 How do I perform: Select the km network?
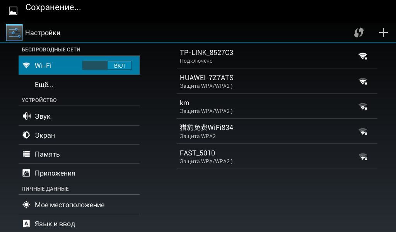[277, 106]
